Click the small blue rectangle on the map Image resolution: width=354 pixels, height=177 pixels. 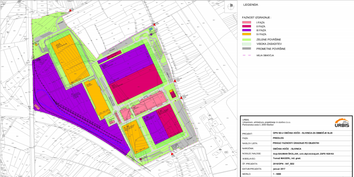pyautogui.click(x=151, y=28)
